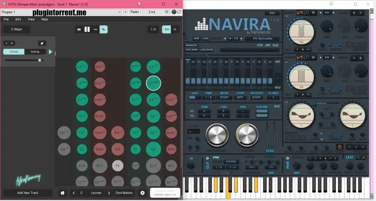Click the Param button in host bar

134,12
